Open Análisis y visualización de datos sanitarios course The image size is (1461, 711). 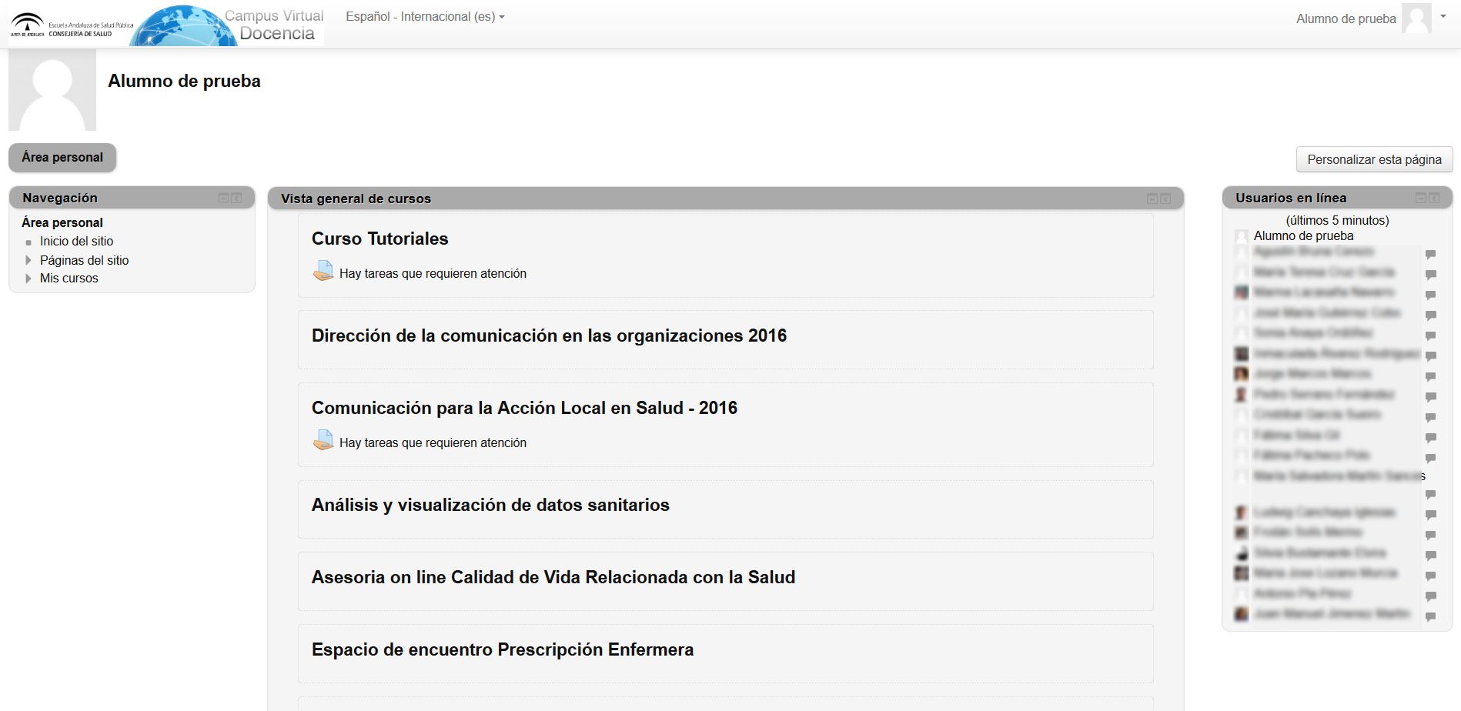[x=490, y=505]
